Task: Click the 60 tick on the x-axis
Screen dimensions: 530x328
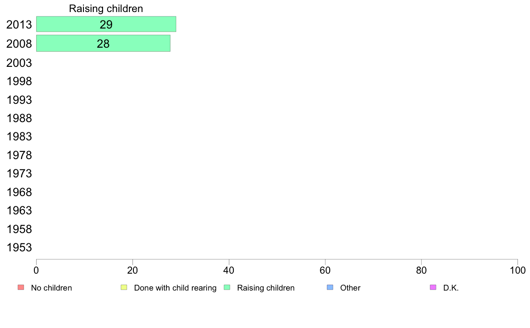Action: pos(325,270)
